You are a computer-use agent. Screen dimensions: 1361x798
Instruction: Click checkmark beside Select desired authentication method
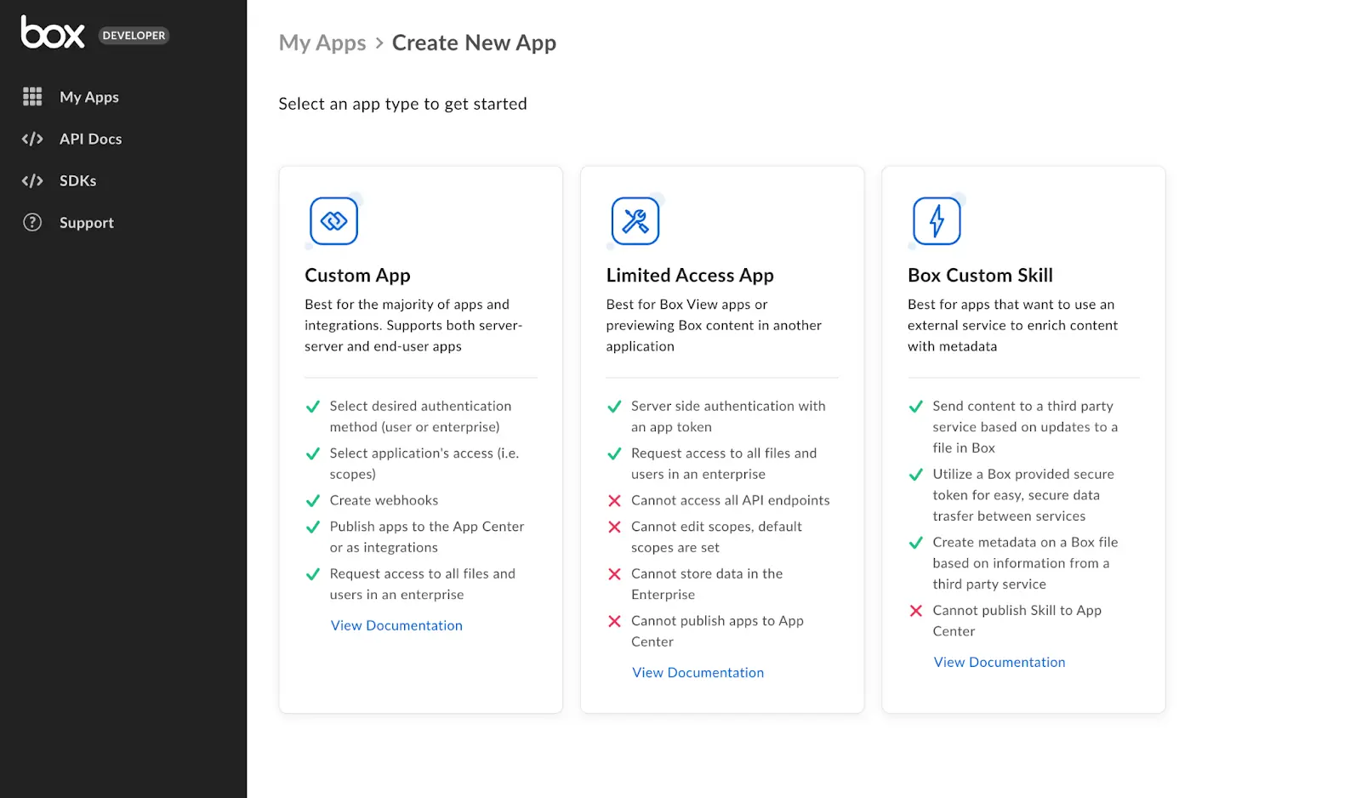[x=313, y=407]
